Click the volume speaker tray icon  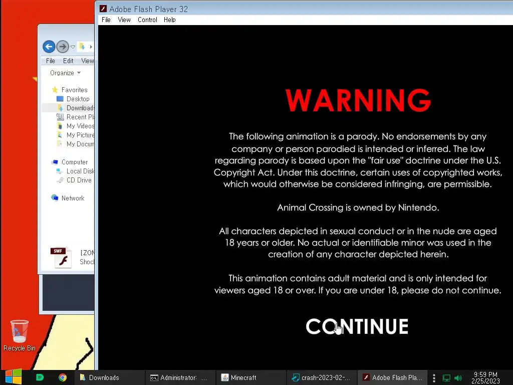[458, 378]
